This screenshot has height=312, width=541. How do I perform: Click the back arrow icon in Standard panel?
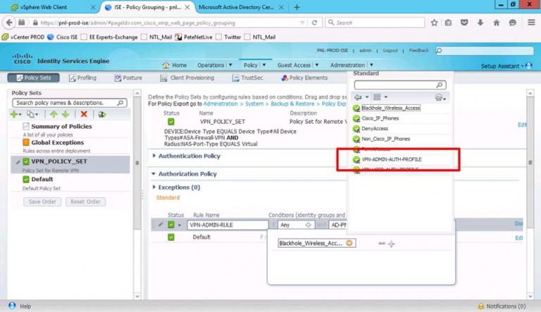[x=358, y=97]
